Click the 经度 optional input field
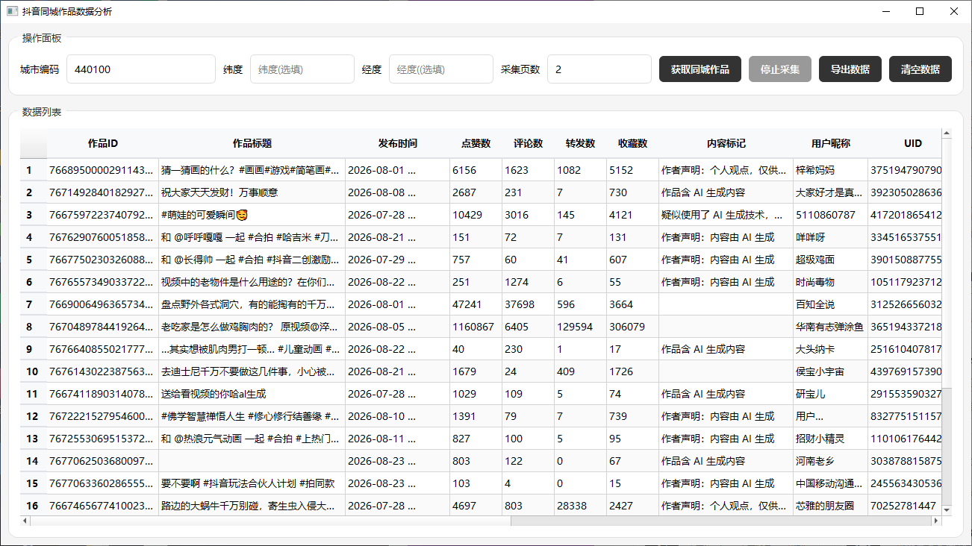The height and width of the screenshot is (546, 972). pos(441,69)
